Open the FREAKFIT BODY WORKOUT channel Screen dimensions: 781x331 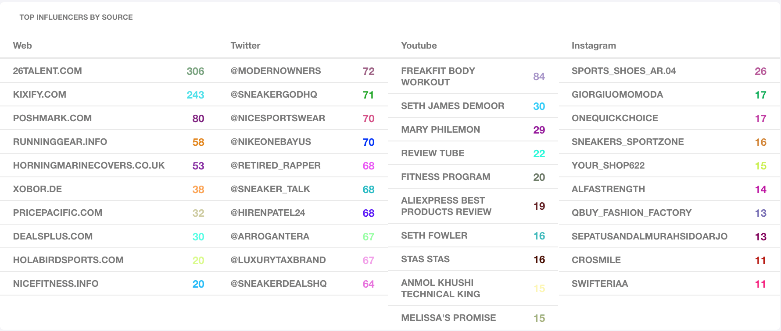(438, 77)
